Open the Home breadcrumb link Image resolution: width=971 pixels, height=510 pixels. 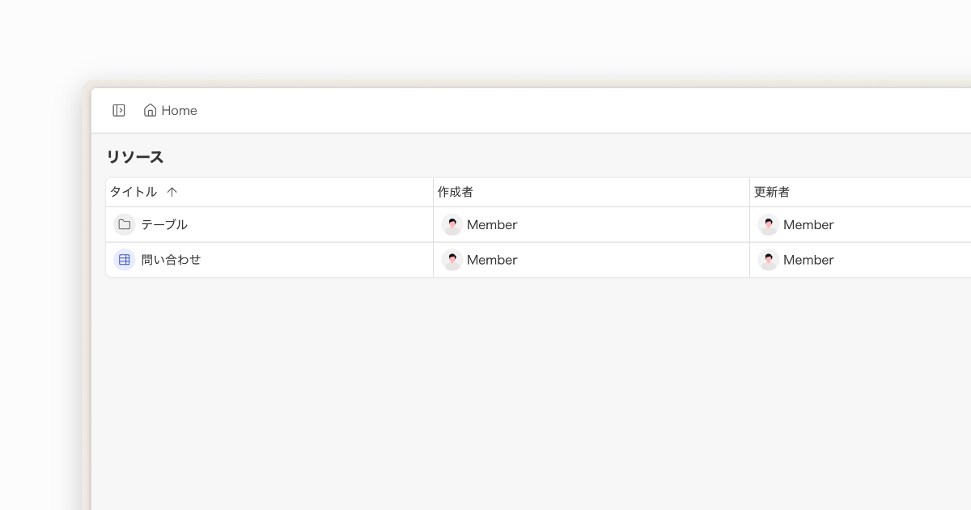171,110
